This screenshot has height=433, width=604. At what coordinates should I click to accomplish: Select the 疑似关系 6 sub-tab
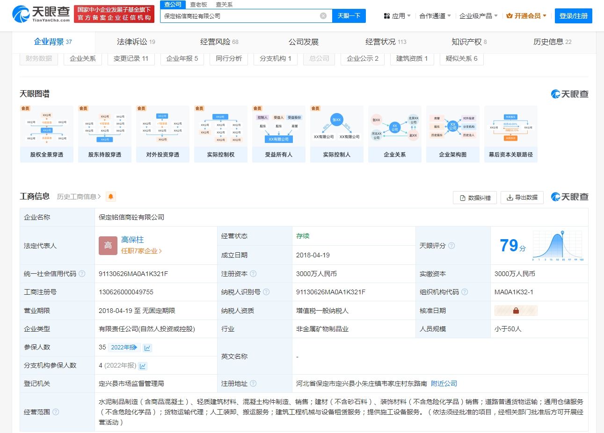(462, 58)
